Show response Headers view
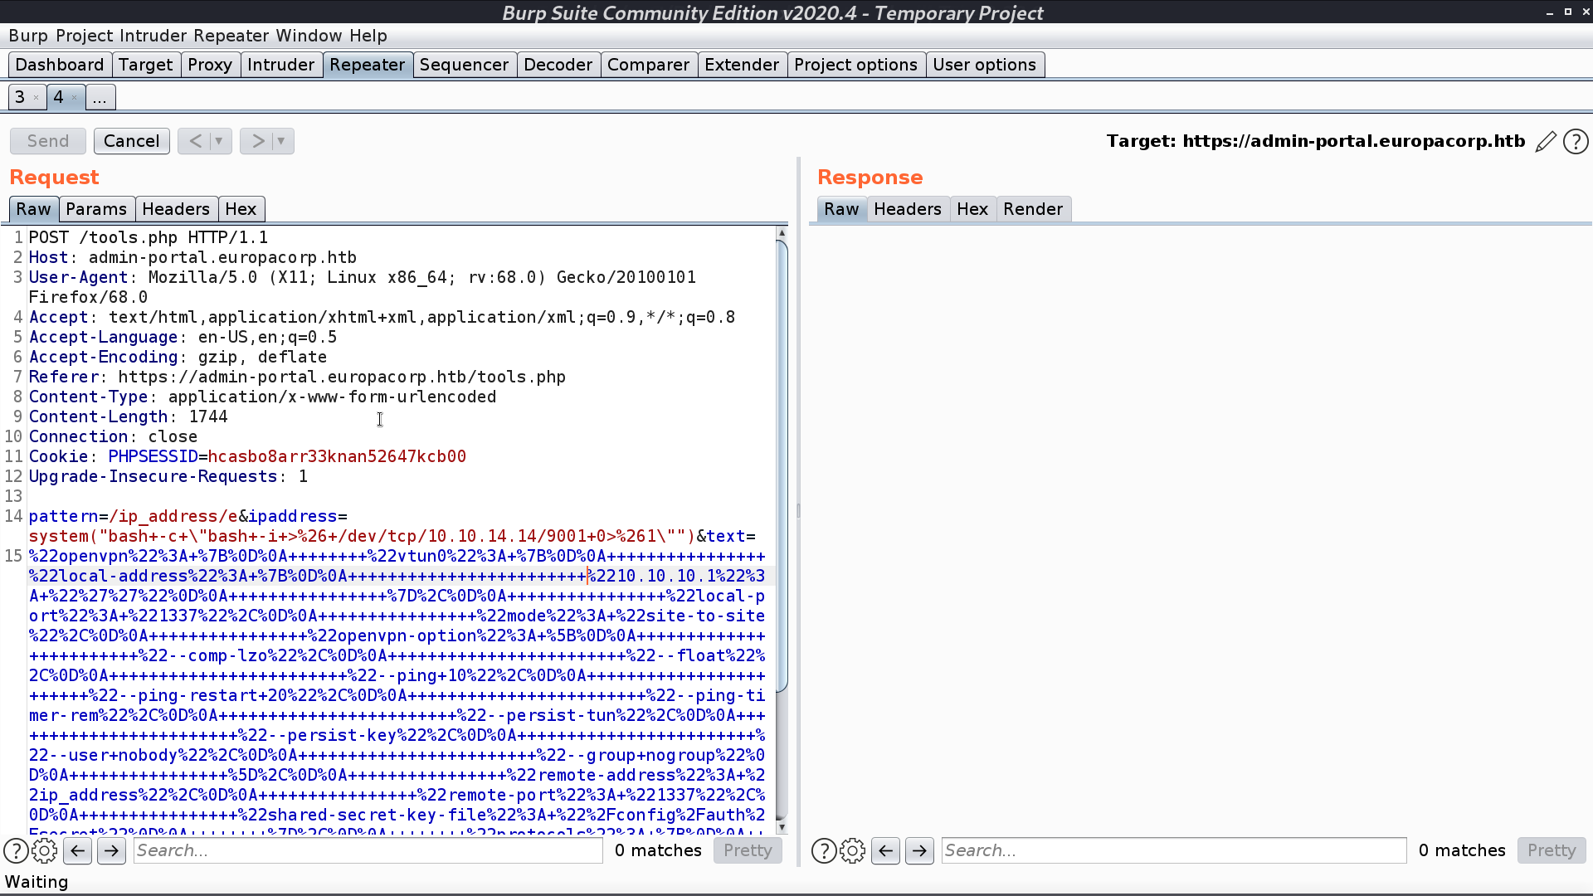 pyautogui.click(x=908, y=209)
